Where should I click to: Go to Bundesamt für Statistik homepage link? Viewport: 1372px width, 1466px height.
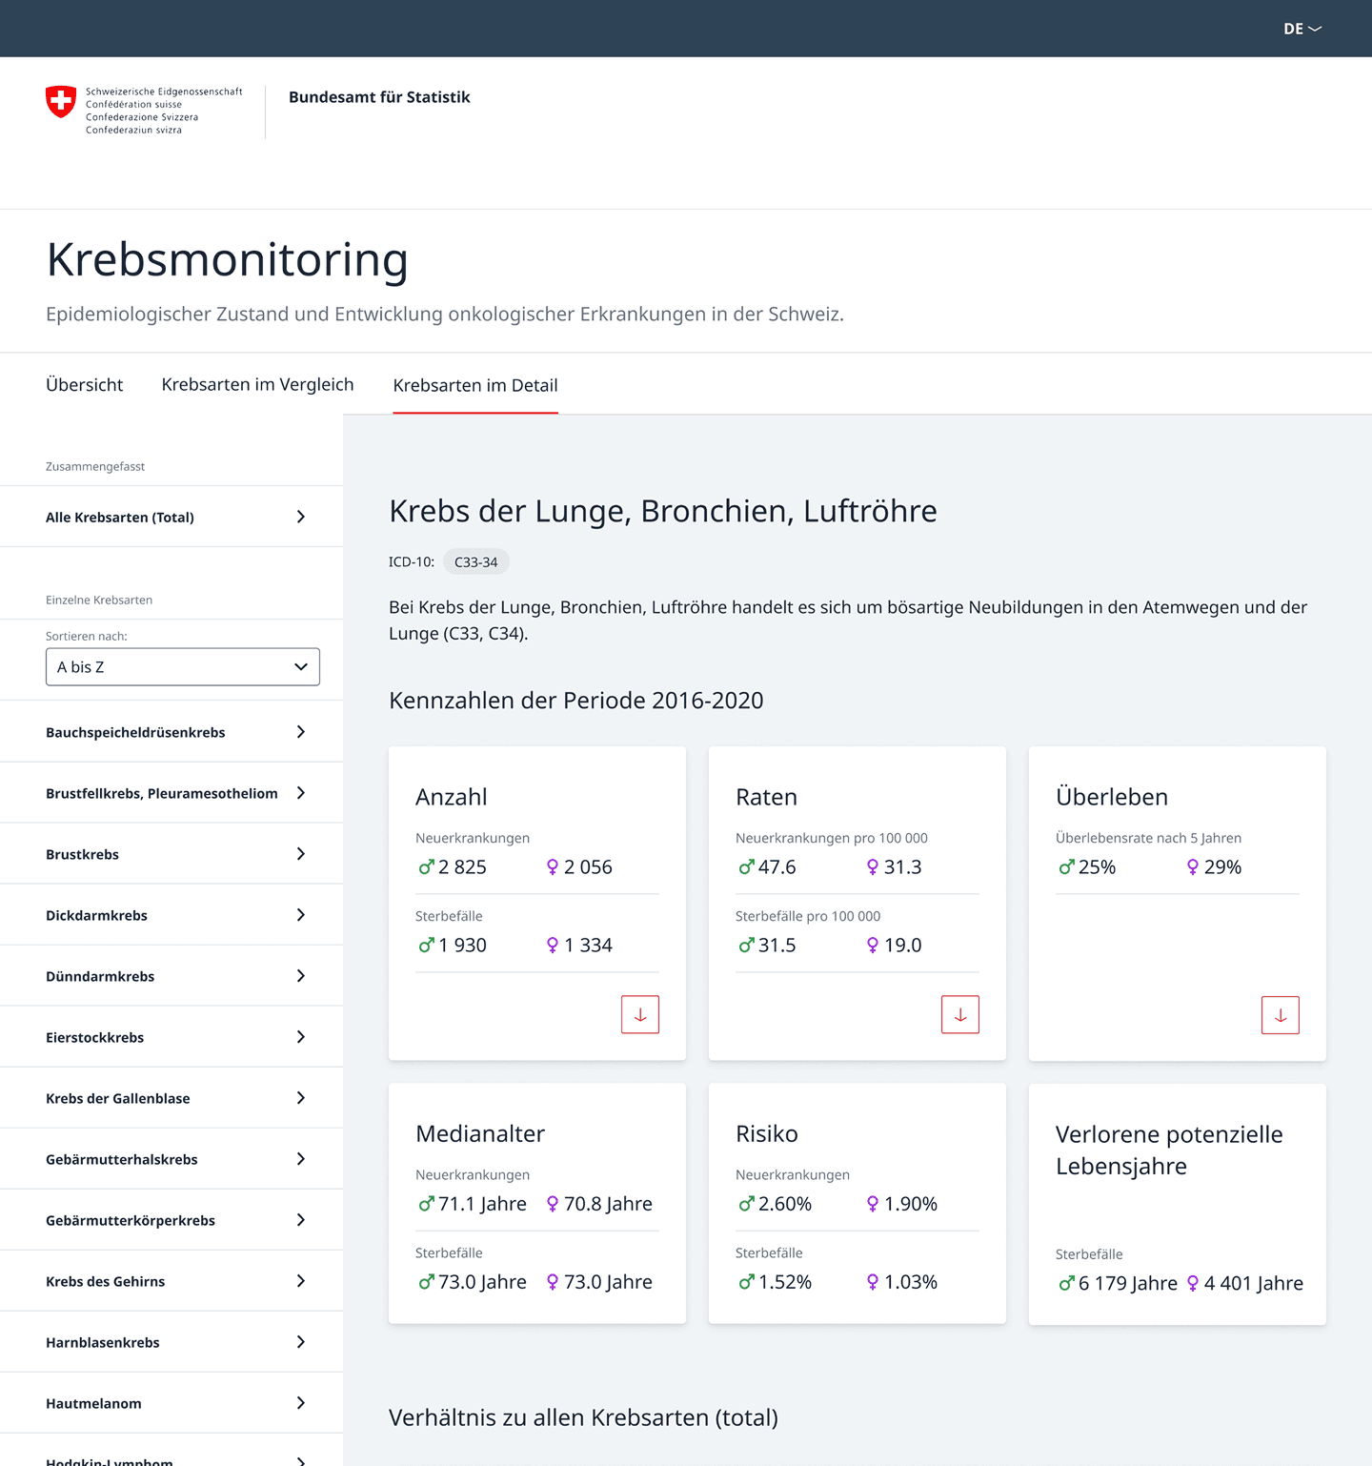pyautogui.click(x=379, y=97)
